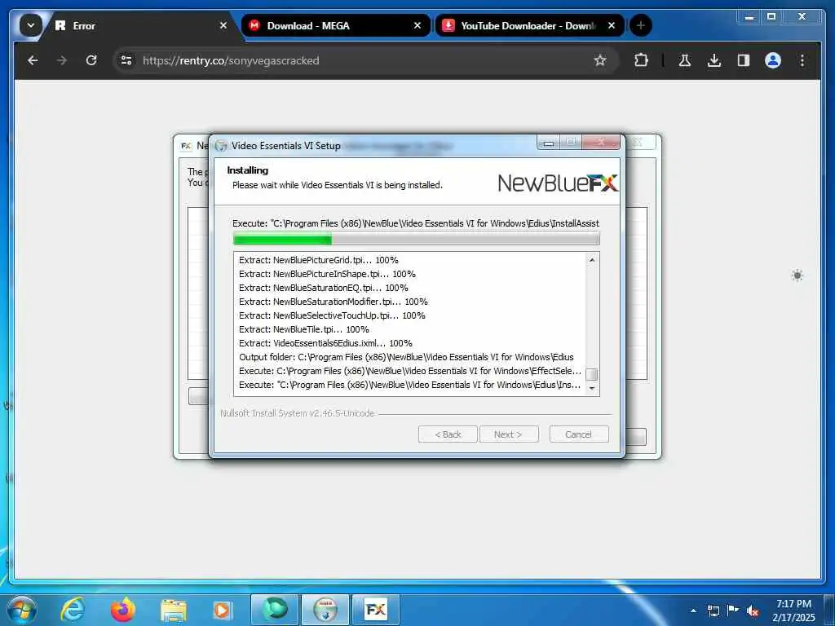This screenshot has width=835, height=626.
Task: Select log line NewBlueSaturationModifier.tpi
Action: tap(333, 302)
